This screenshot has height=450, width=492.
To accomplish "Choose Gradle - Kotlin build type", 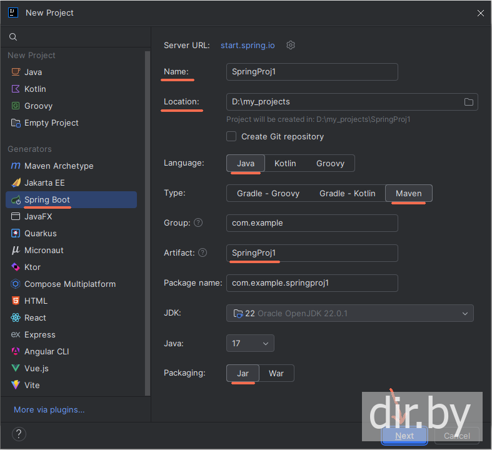I will click(348, 194).
